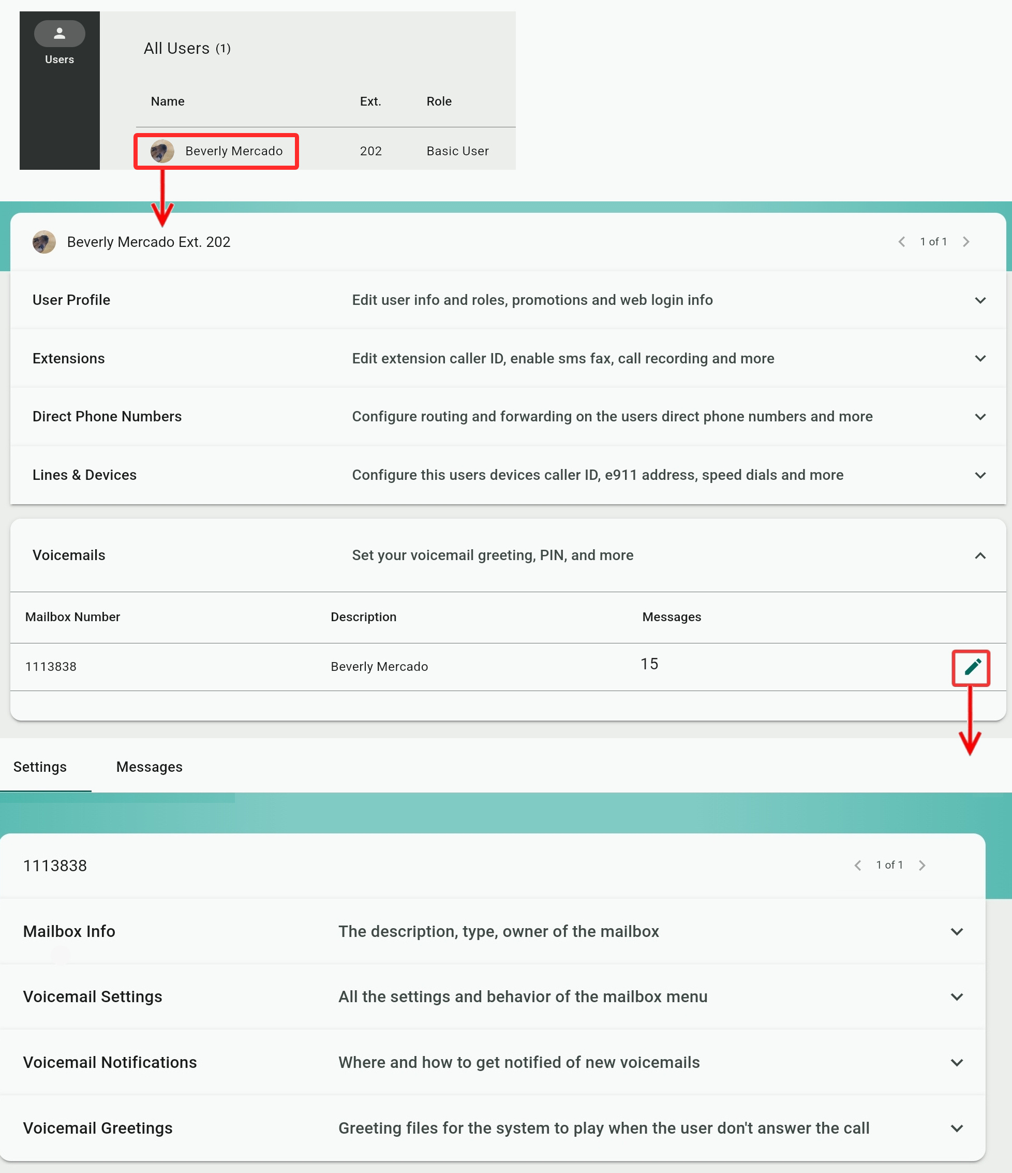
Task: Expand the Lines & Devices section
Action: pos(980,475)
